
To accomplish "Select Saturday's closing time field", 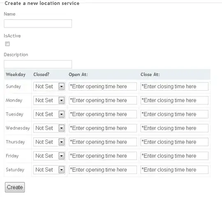I will [x=174, y=170].
